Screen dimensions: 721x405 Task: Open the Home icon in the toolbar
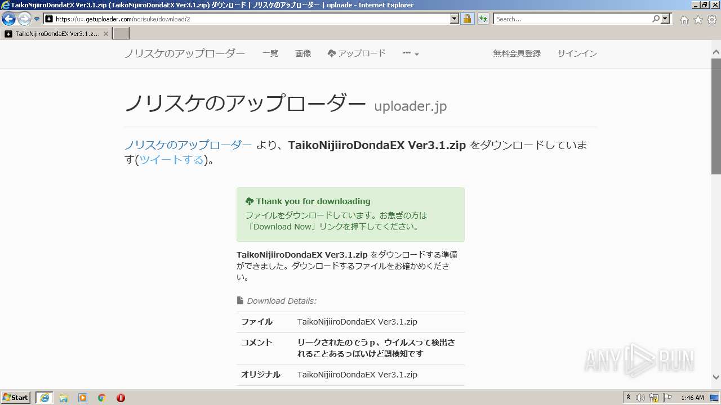click(684, 20)
